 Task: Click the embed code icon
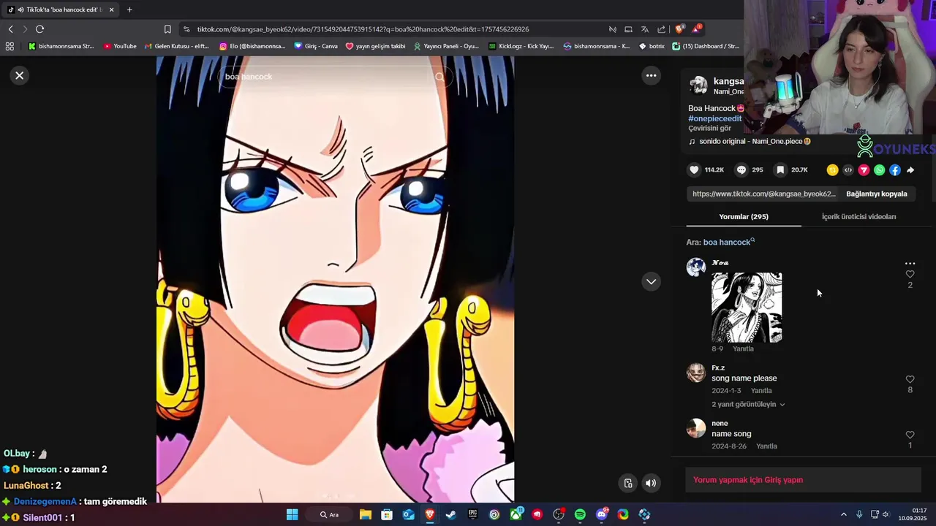[x=848, y=169]
